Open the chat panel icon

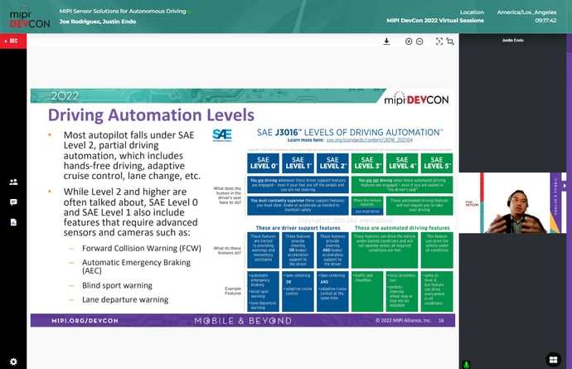13,202
